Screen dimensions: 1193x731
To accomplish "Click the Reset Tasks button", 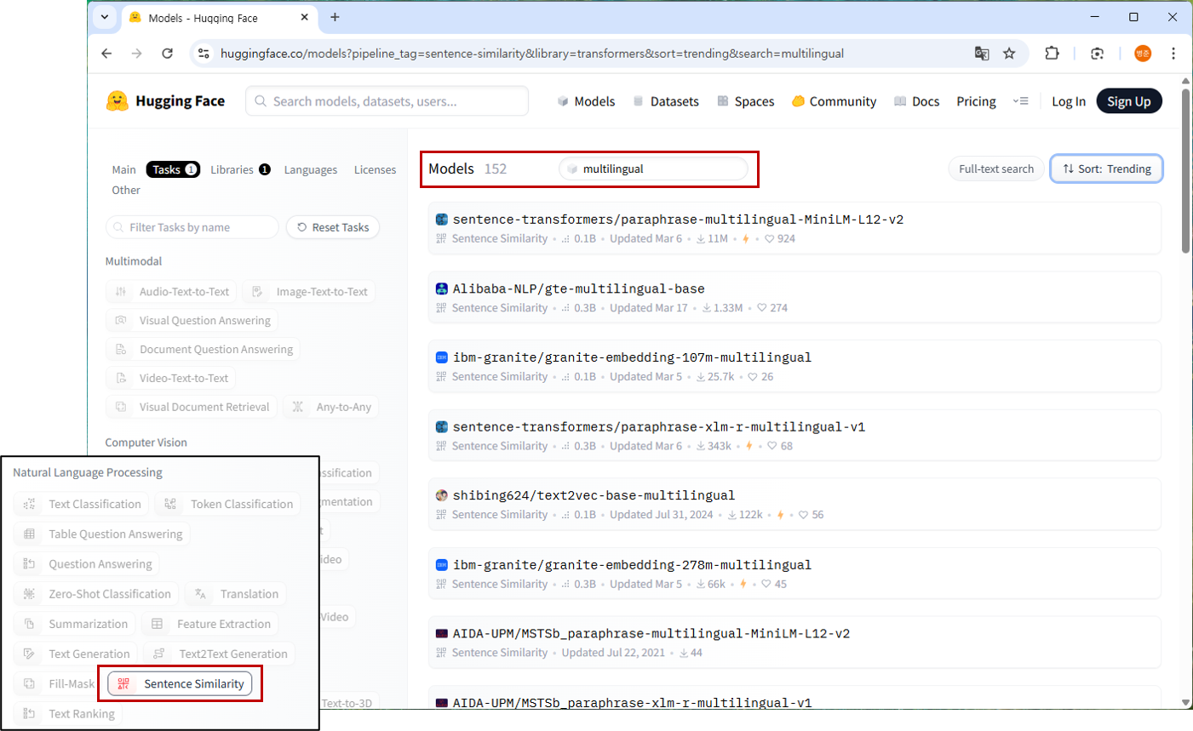I will tap(333, 227).
